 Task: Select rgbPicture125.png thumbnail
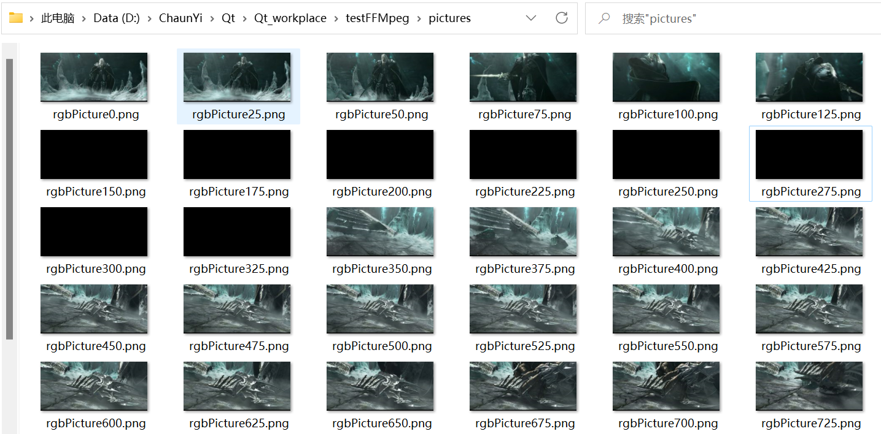pos(809,77)
